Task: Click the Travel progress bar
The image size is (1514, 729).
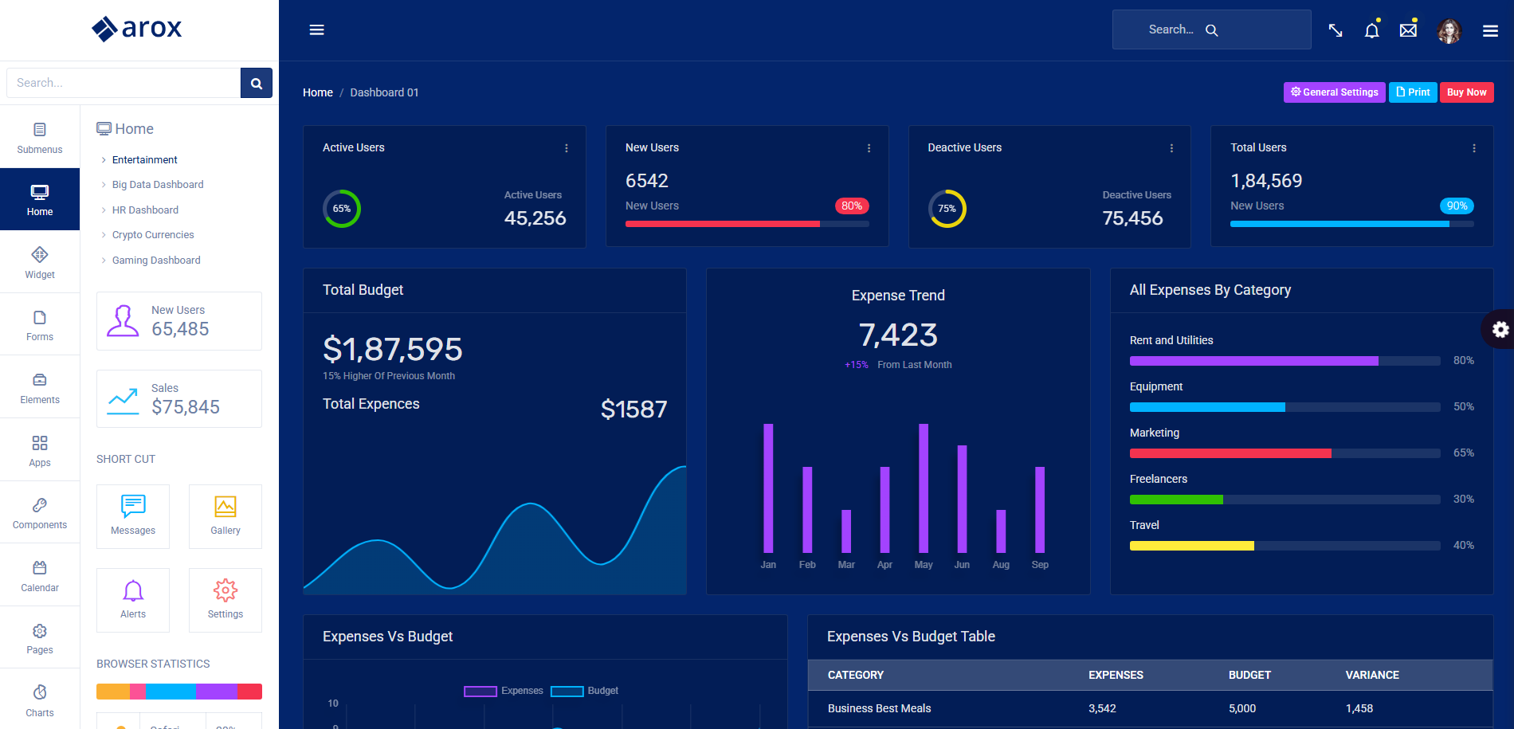Action: point(1285,546)
